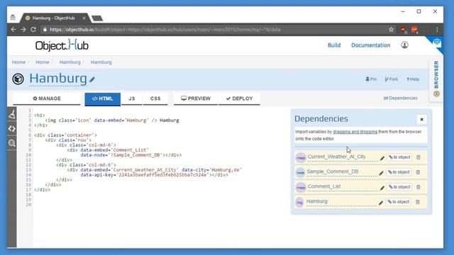454x255 pixels.
Task: Go to second Home breadcrumb
Action: [x=43, y=62]
